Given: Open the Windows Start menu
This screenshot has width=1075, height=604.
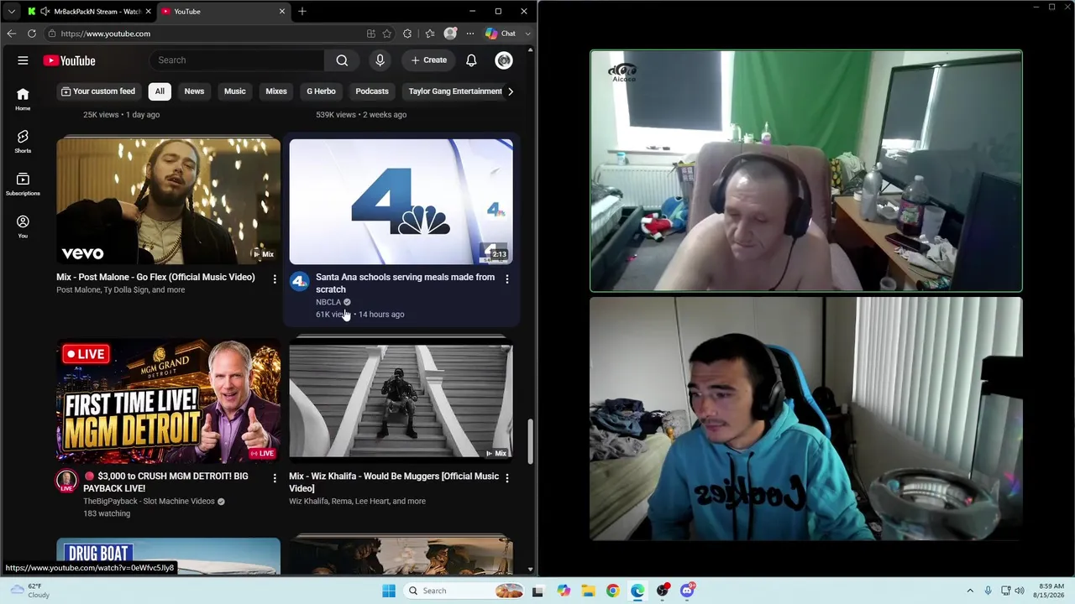Looking at the screenshot, I should pos(389,591).
